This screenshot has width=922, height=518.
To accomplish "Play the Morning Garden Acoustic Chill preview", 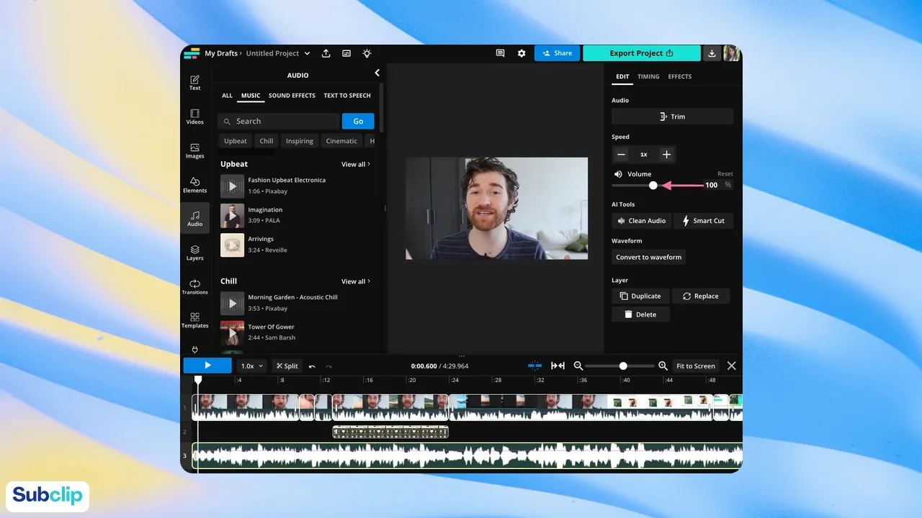I will [x=232, y=303].
